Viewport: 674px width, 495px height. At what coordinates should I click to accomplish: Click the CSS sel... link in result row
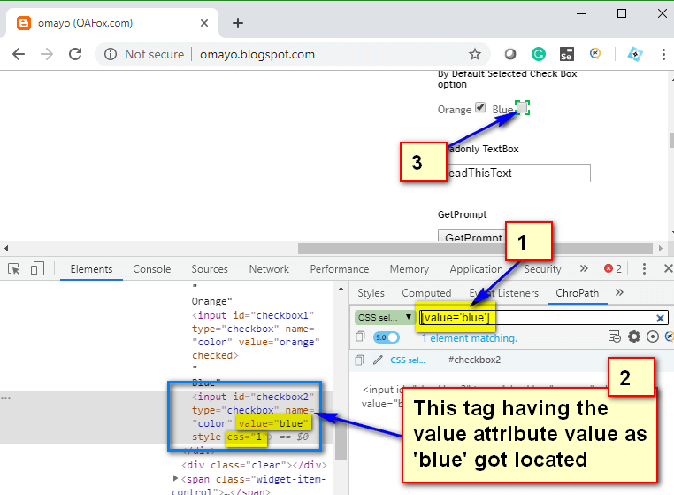click(408, 360)
